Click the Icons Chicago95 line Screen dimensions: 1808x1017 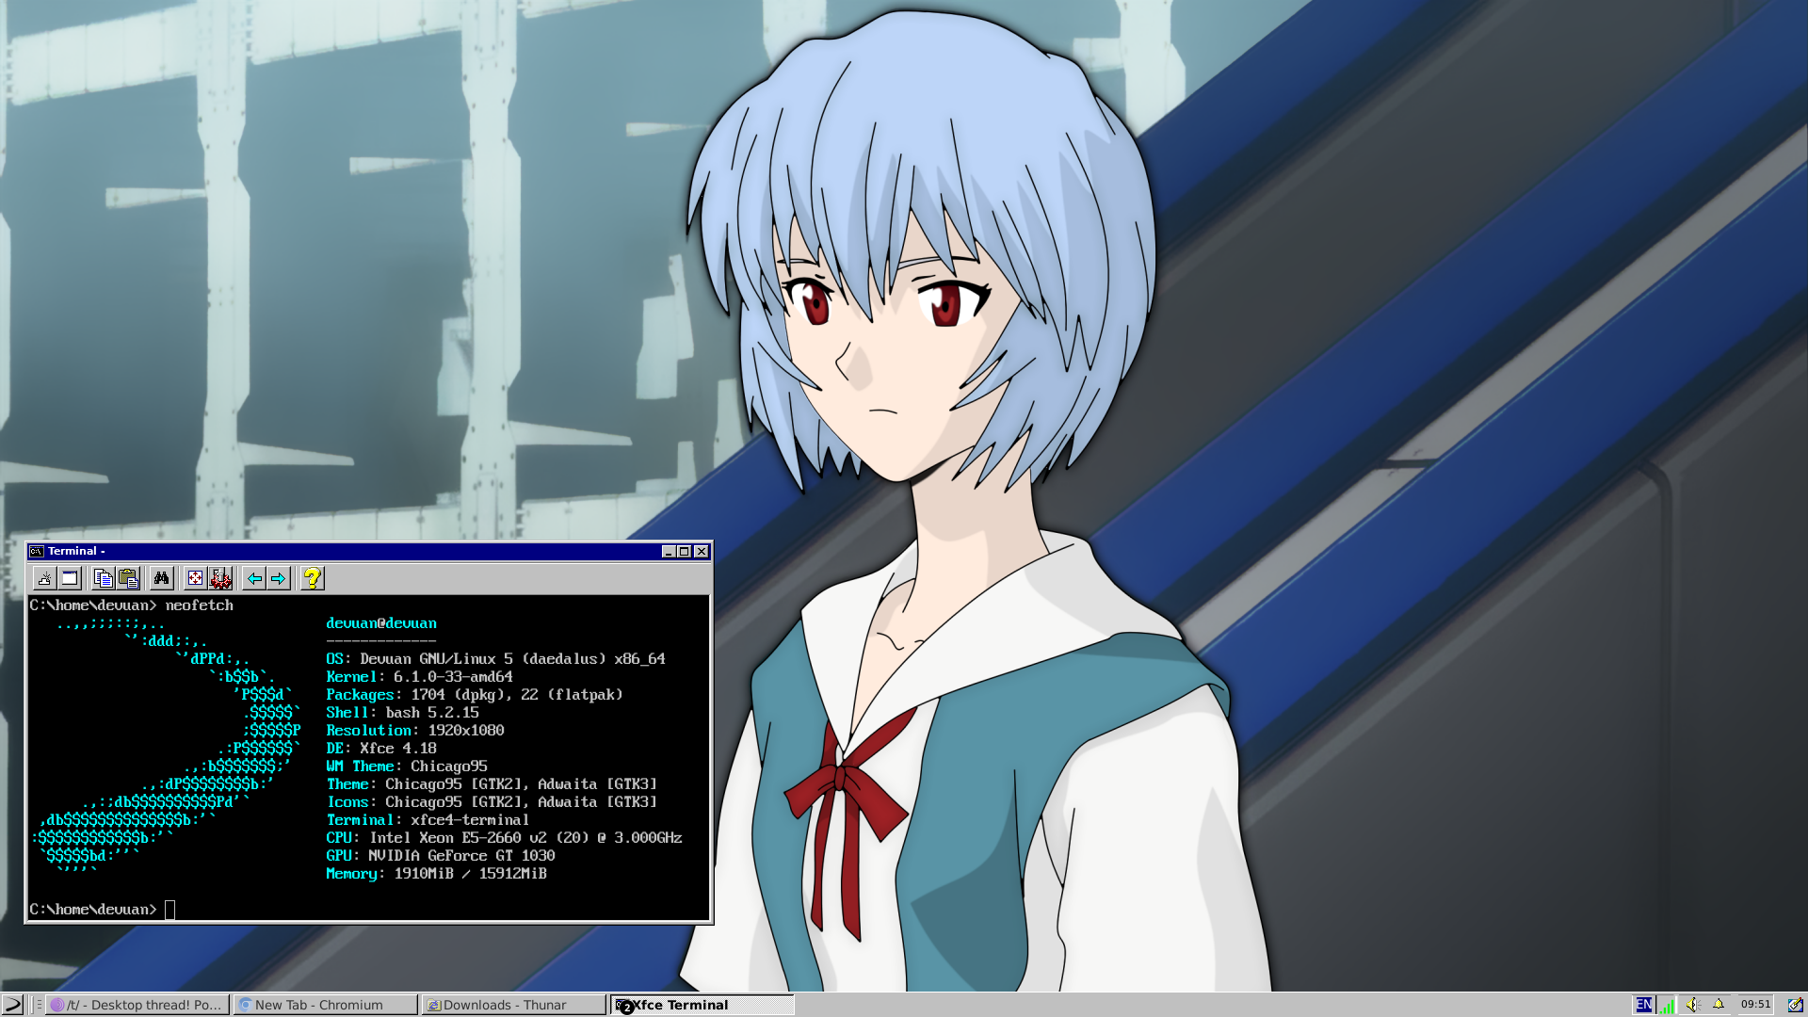pyautogui.click(x=492, y=802)
